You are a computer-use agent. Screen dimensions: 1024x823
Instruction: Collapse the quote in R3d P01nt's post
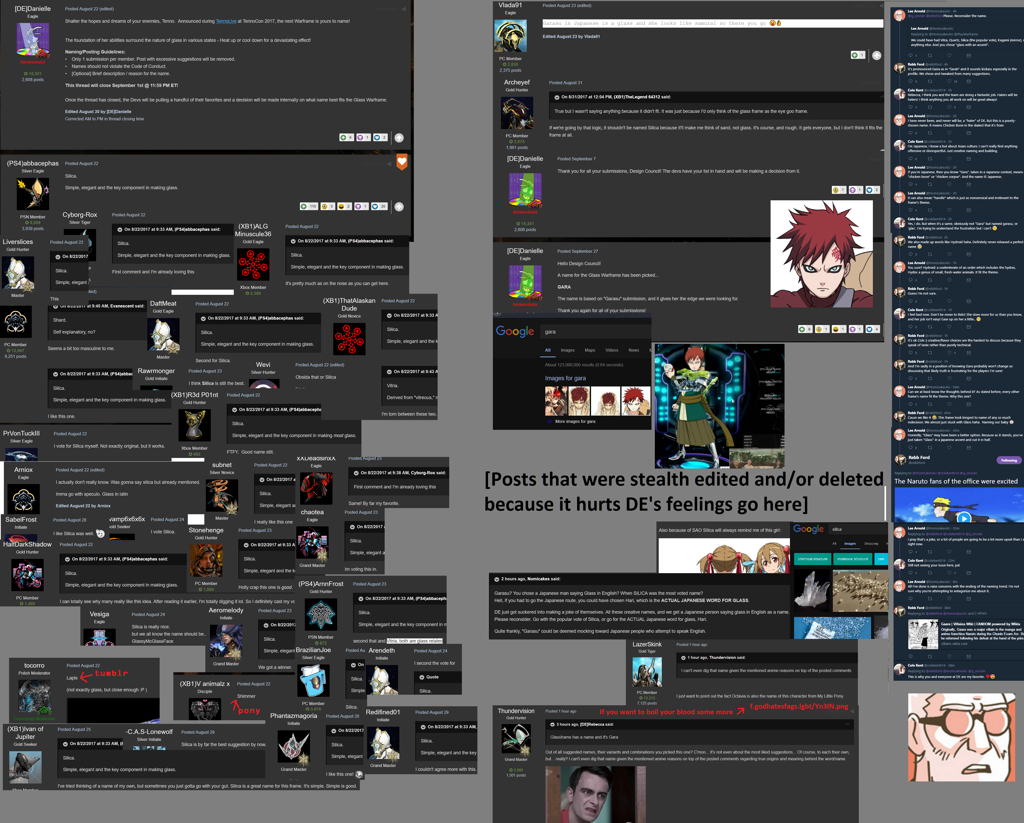[x=235, y=410]
